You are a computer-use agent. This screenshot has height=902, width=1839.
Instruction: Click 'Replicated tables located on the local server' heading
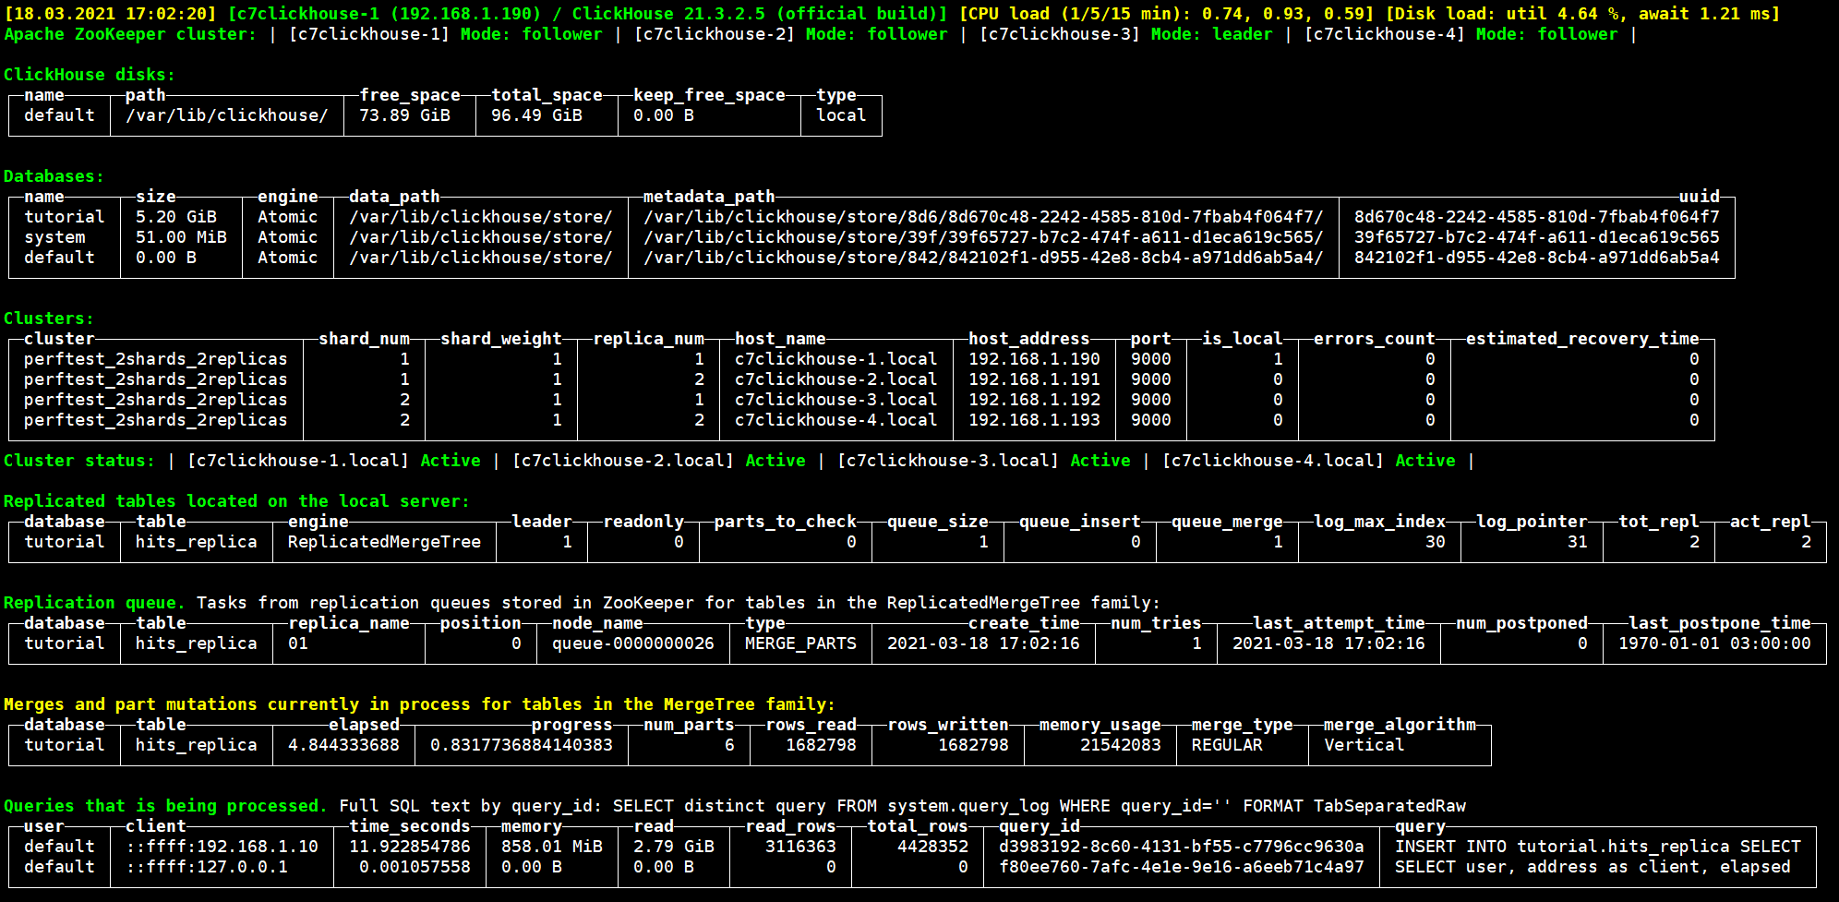tap(236, 501)
